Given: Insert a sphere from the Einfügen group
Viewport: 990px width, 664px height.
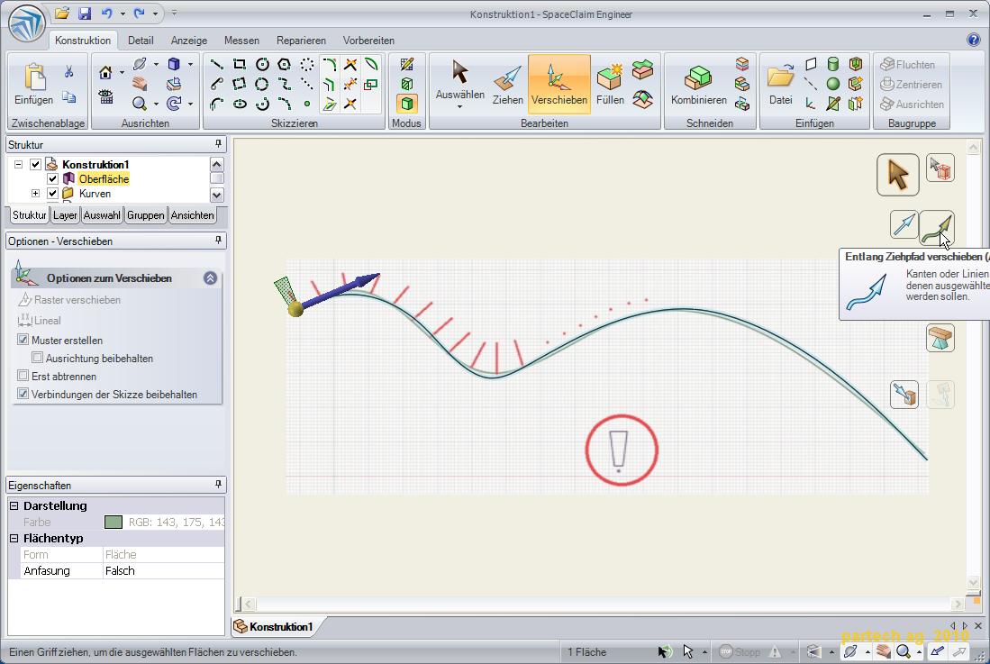Looking at the screenshot, I should pyautogui.click(x=832, y=84).
